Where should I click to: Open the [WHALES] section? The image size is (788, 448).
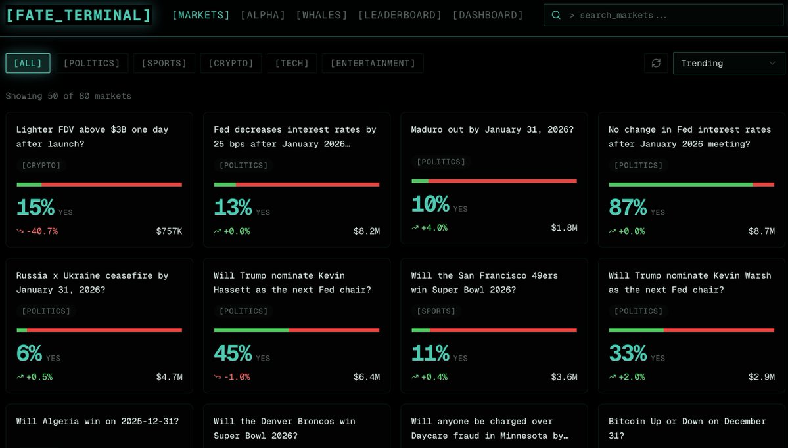pyautogui.click(x=321, y=14)
